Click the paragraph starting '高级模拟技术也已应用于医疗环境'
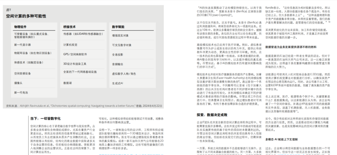337x155 pixels. (229, 56)
